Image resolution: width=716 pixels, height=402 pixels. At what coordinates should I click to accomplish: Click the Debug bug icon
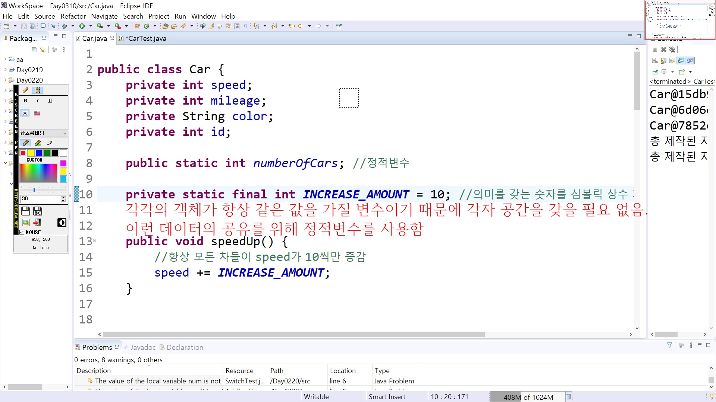[64, 26]
